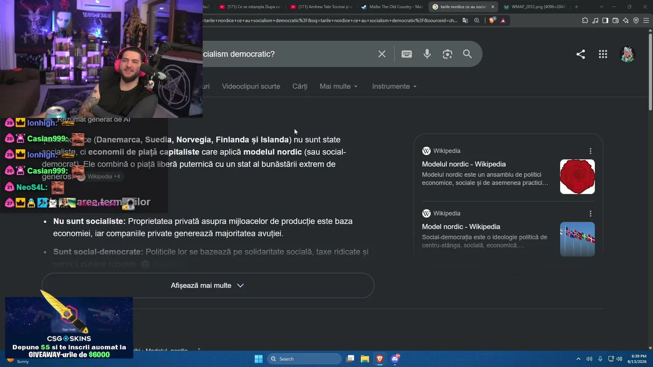The width and height of the screenshot is (653, 367).
Task: Click the translate page icon in address bar
Action: [x=465, y=20]
